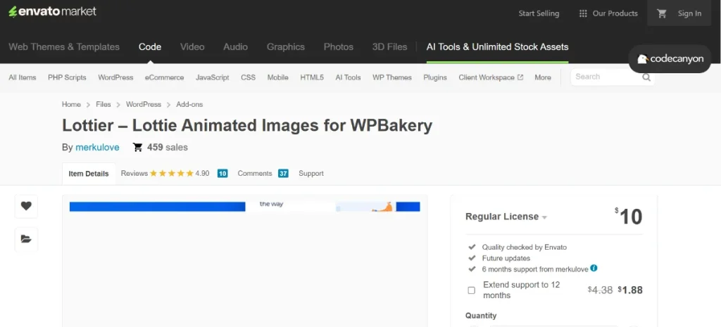This screenshot has height=327, width=721.
Task: Click the reviews count badge 10
Action: pos(222,174)
